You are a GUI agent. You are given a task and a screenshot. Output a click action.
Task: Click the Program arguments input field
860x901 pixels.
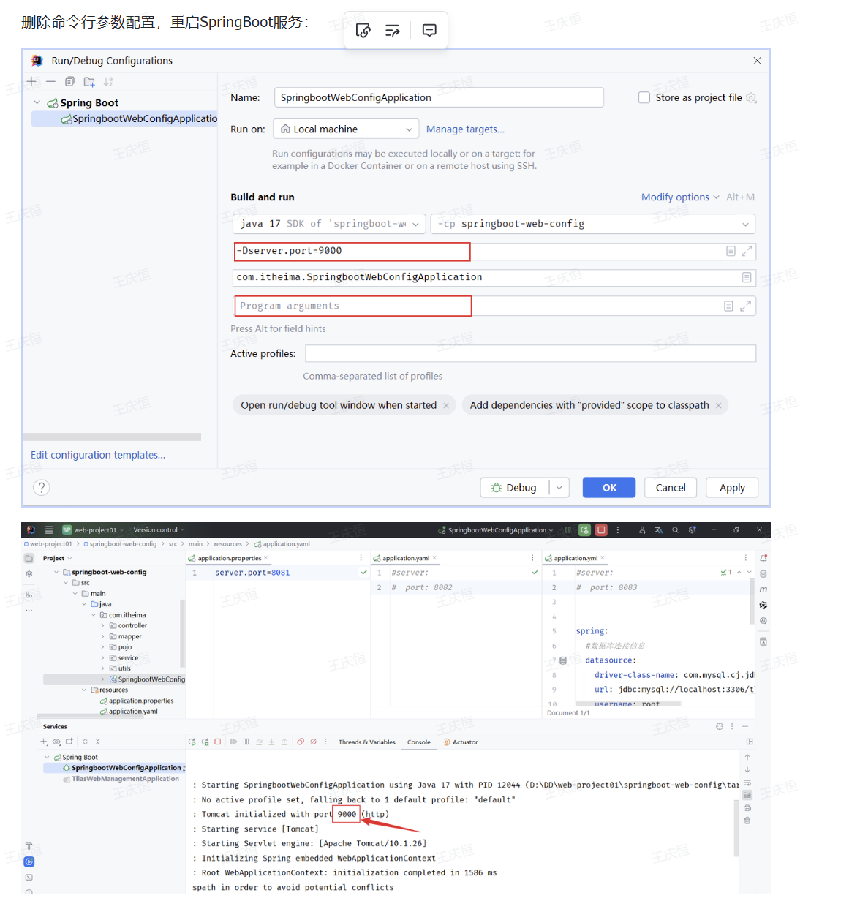tap(352, 306)
